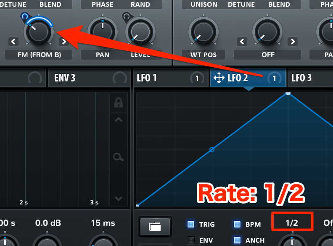The width and height of the screenshot is (333, 246).
Task: Click the LFO start point at bottom left
Action: (x=137, y=205)
